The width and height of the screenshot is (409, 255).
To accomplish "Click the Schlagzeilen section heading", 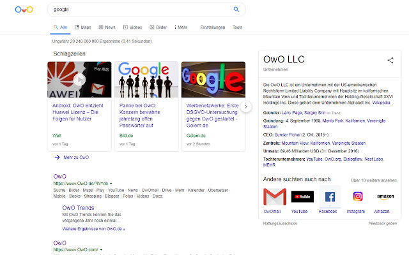I will click(x=70, y=54).
